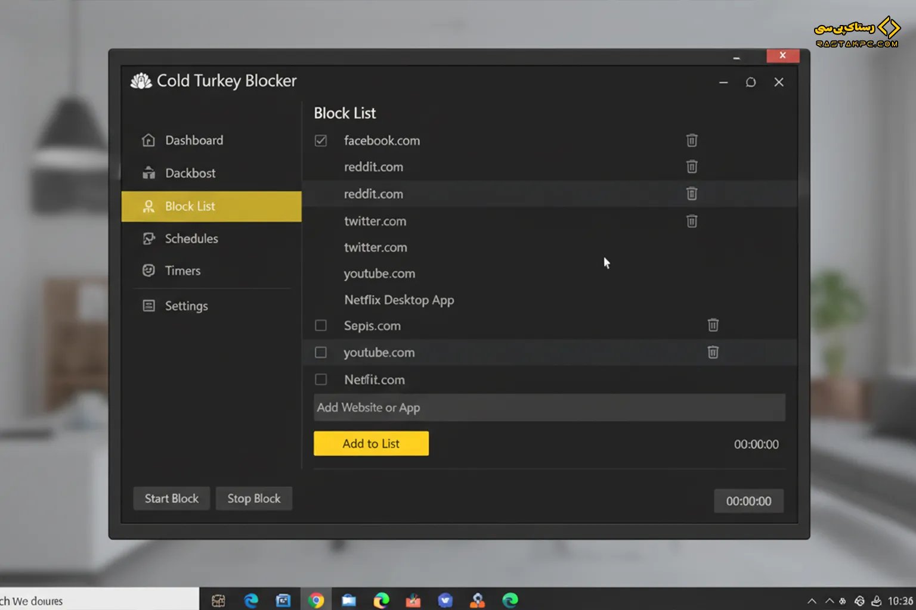Viewport: 916px width, 610px height.
Task: Uncheck the facebook.com checkbox
Action: pos(321,141)
